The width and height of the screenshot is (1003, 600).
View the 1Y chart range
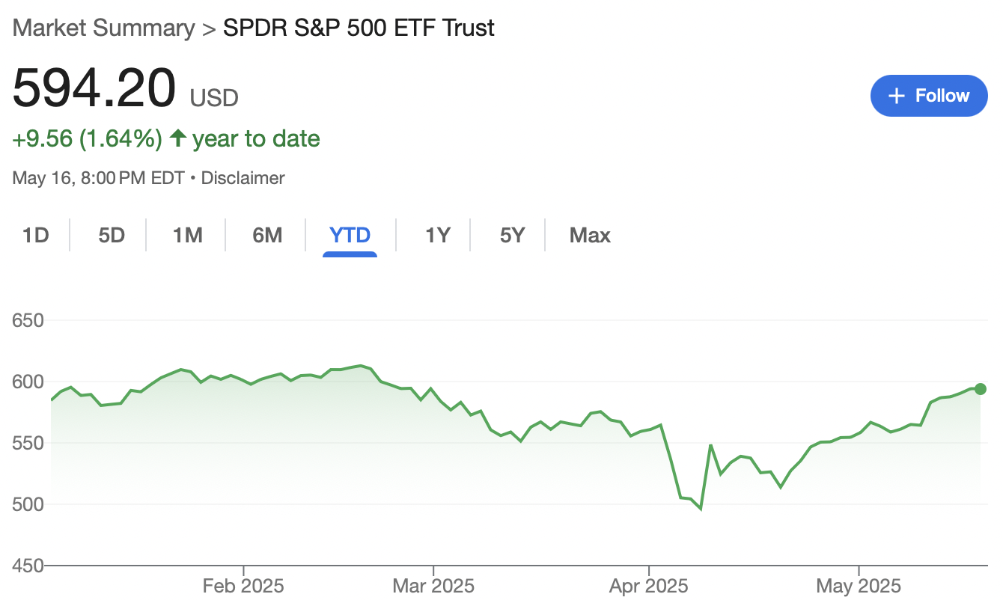tap(438, 236)
